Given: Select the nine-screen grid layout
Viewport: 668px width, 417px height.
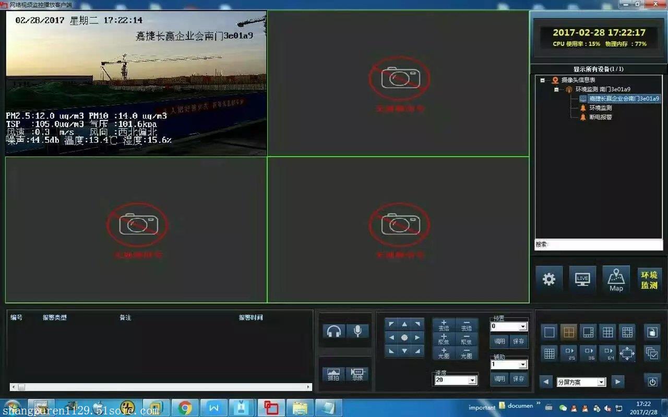Looking at the screenshot, I should pos(607,332).
